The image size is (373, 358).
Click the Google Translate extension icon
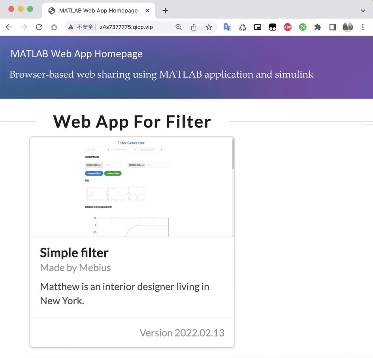tap(227, 27)
